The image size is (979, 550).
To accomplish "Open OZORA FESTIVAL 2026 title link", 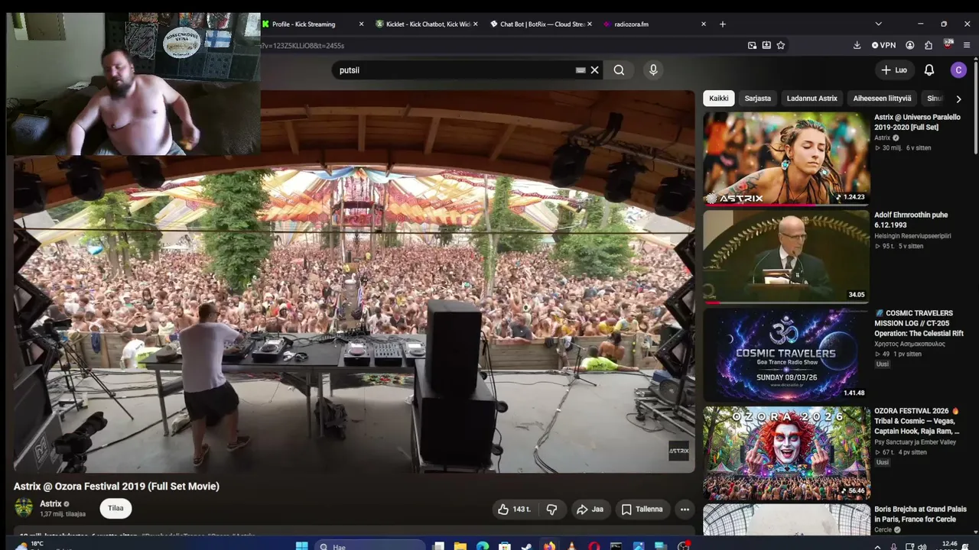I will click(x=918, y=421).
